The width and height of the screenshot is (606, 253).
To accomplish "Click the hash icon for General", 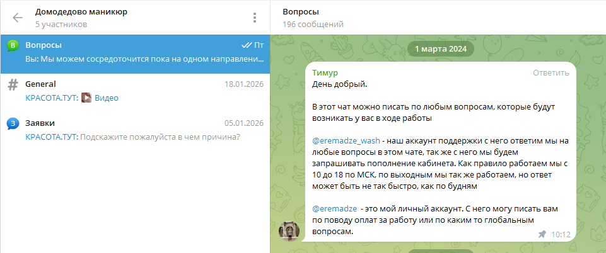I will point(13,85).
